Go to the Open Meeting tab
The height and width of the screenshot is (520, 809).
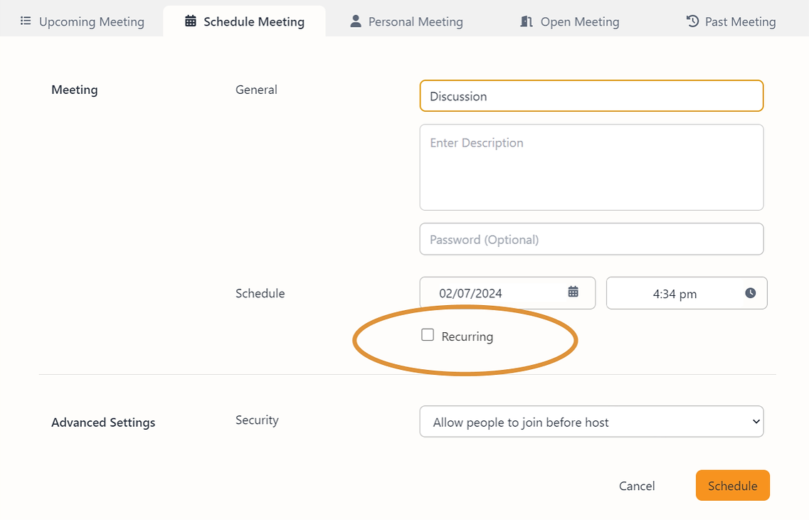[570, 21]
